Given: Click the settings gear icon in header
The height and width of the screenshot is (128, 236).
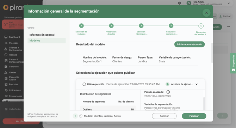Looking at the screenshot, I should 179,3.
